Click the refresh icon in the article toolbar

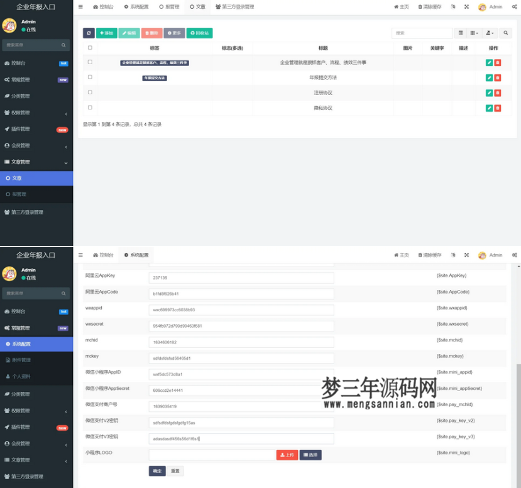pyautogui.click(x=89, y=33)
